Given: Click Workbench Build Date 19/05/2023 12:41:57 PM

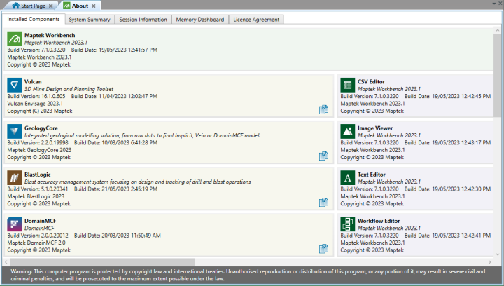Looking at the screenshot, I should click(114, 50).
